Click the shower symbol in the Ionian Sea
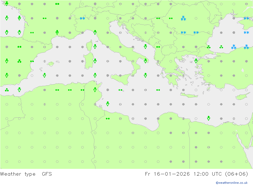The width and height of the screenshot is (253, 185). click(145, 75)
